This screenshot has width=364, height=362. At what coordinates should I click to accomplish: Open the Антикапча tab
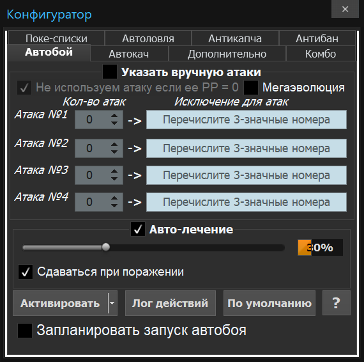[235, 38]
